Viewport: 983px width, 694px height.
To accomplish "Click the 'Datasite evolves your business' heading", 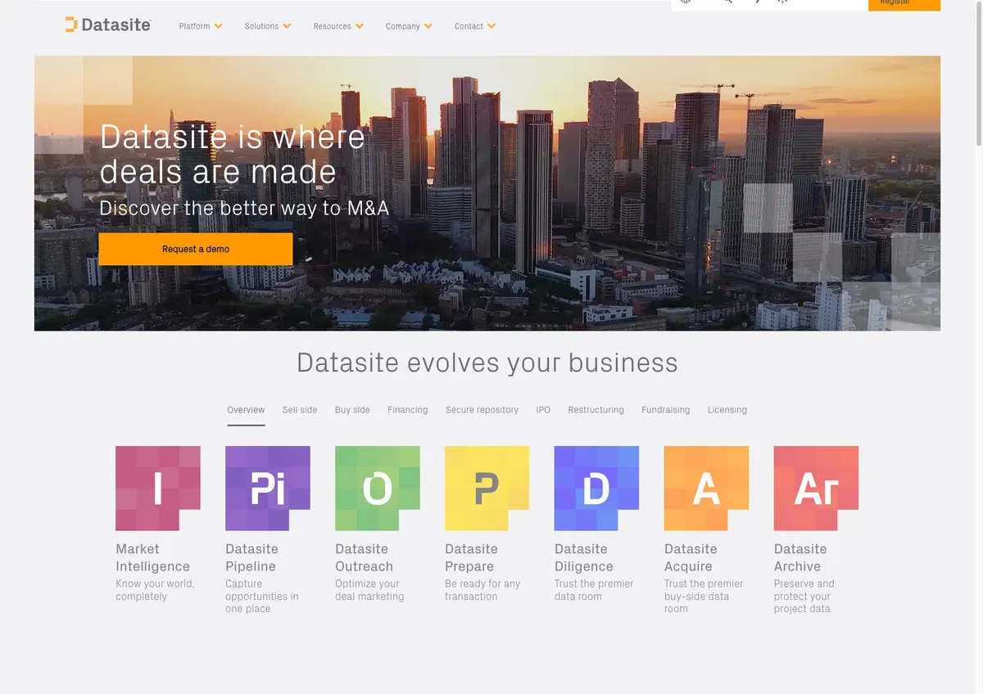I will tap(487, 363).
